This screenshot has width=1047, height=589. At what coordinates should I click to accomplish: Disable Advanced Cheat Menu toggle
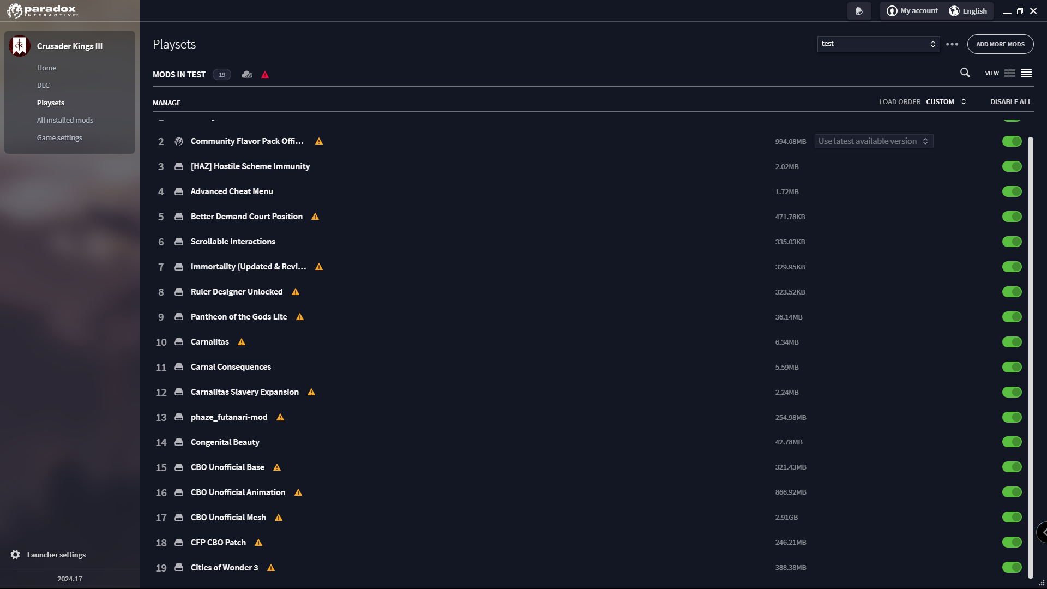coord(1012,191)
